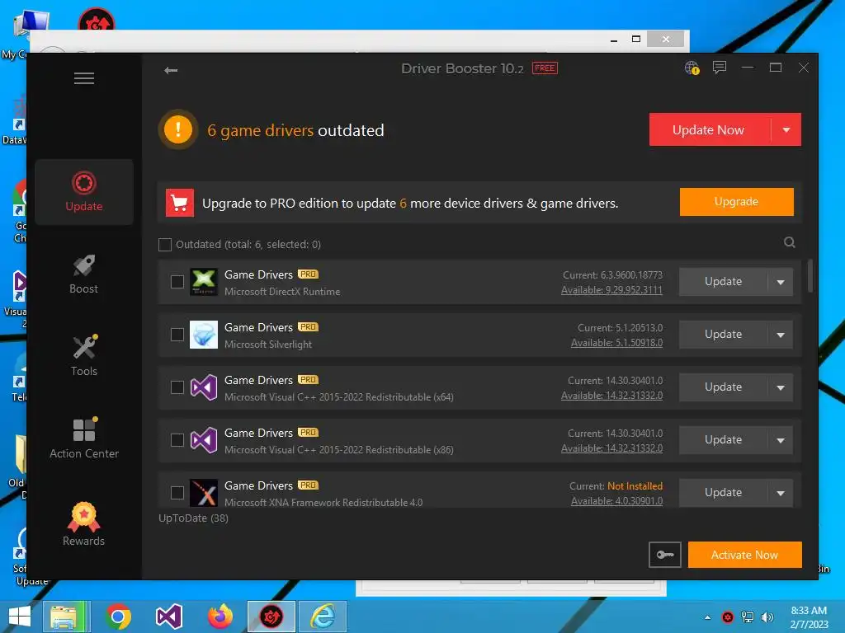Click the network tray icon

[x=748, y=617]
